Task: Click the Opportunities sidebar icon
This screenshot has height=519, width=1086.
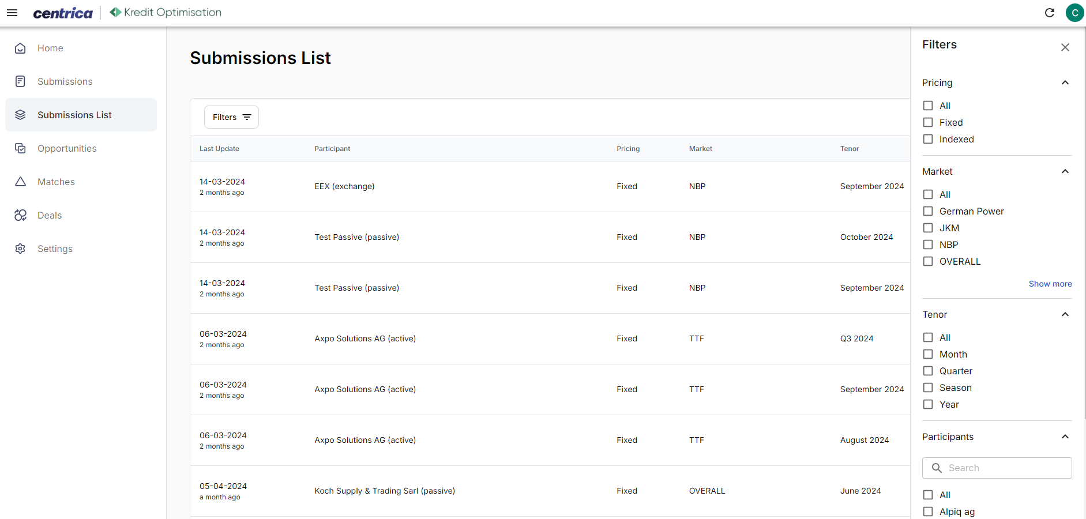Action: point(20,148)
